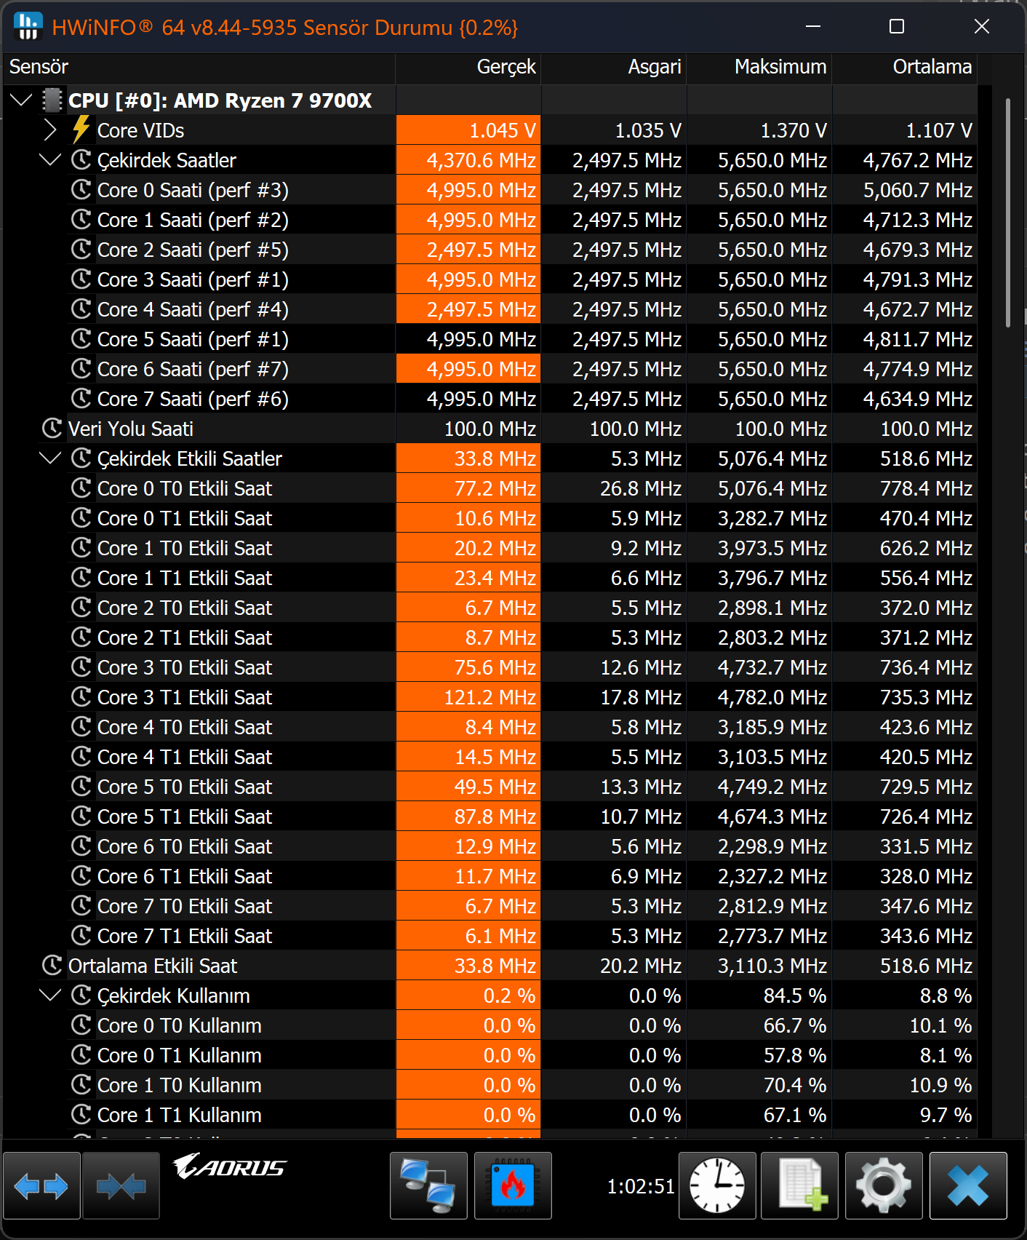The width and height of the screenshot is (1027, 1240).
Task: Close the window via title bar X
Action: (982, 27)
